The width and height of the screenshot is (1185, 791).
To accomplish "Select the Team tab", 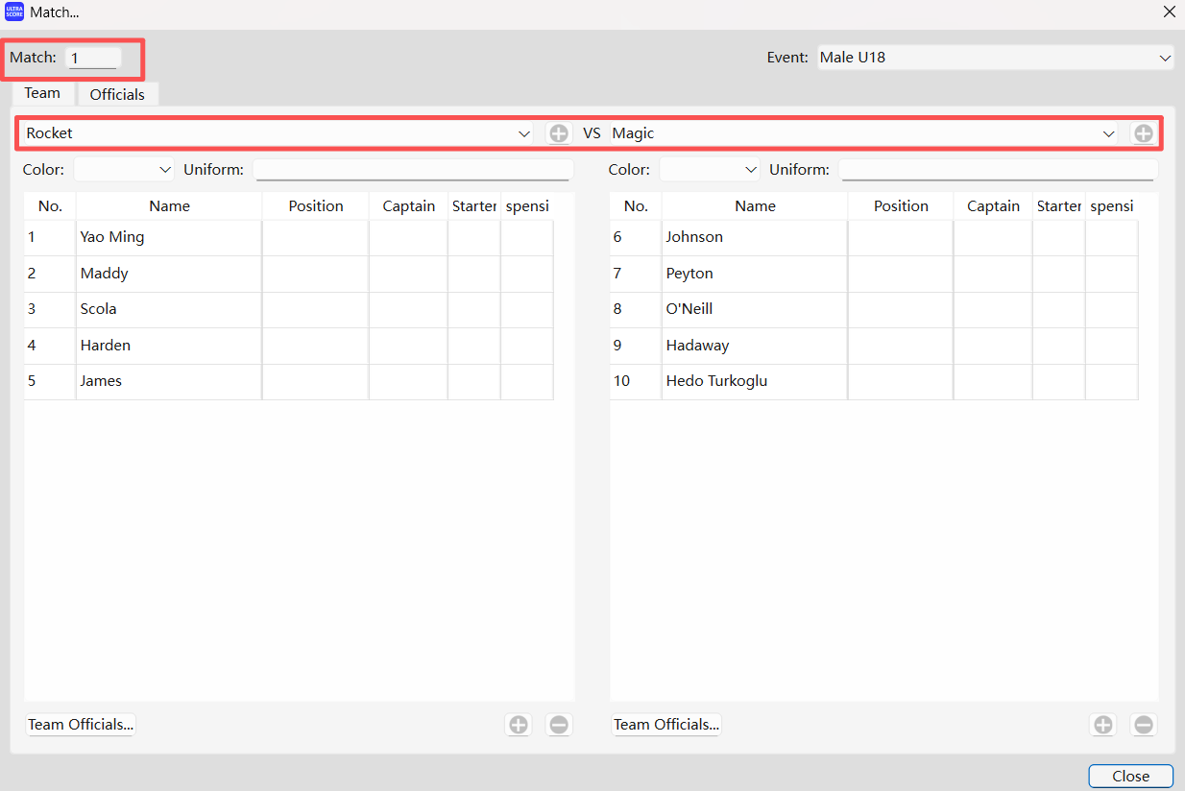I will [x=42, y=93].
